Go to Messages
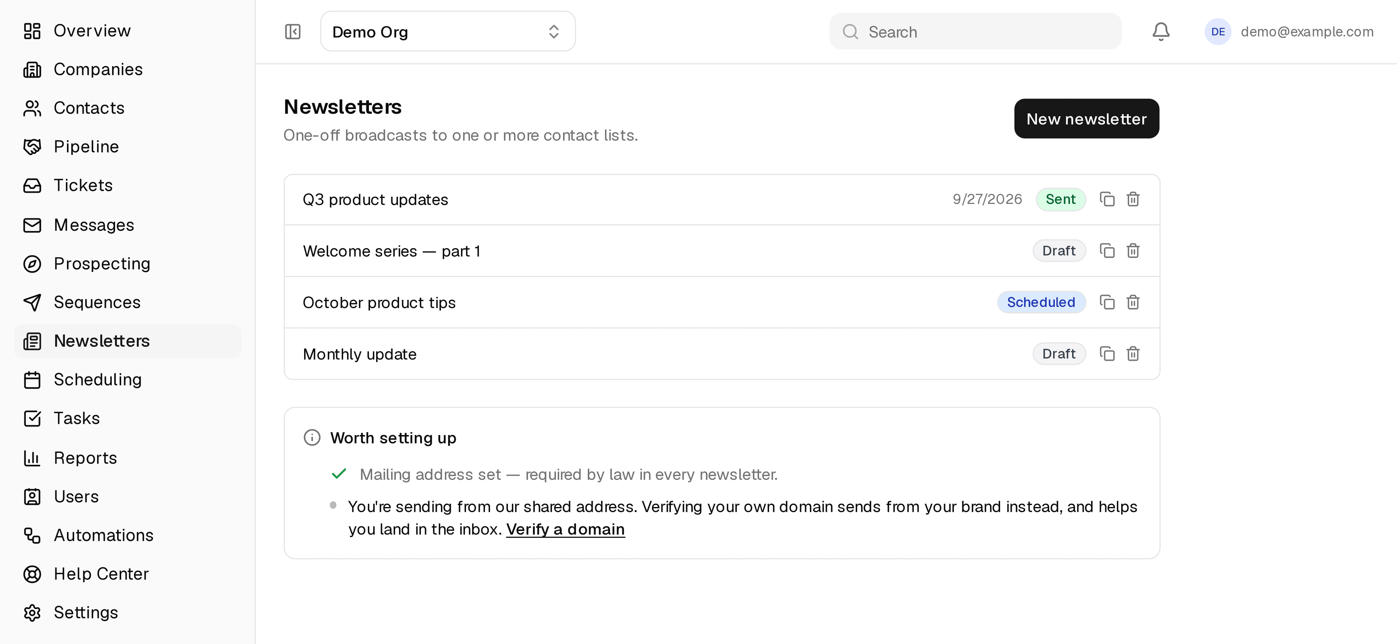 click(127, 225)
